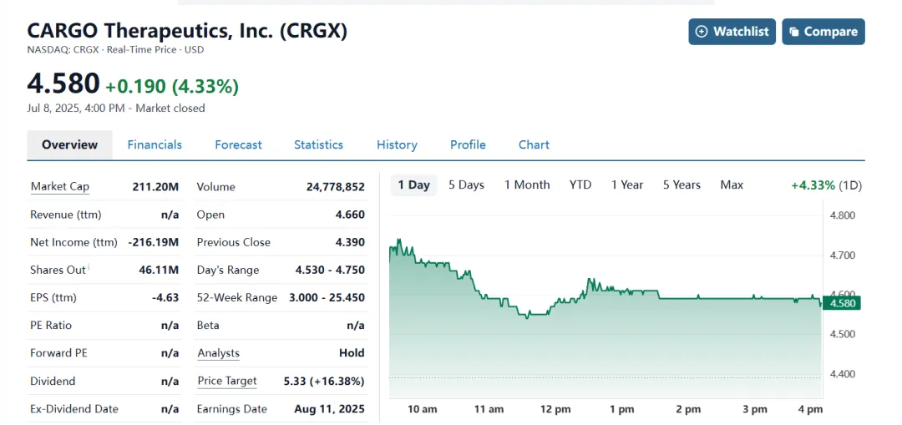Select the Overview tab
The image size is (902, 425).
click(70, 144)
